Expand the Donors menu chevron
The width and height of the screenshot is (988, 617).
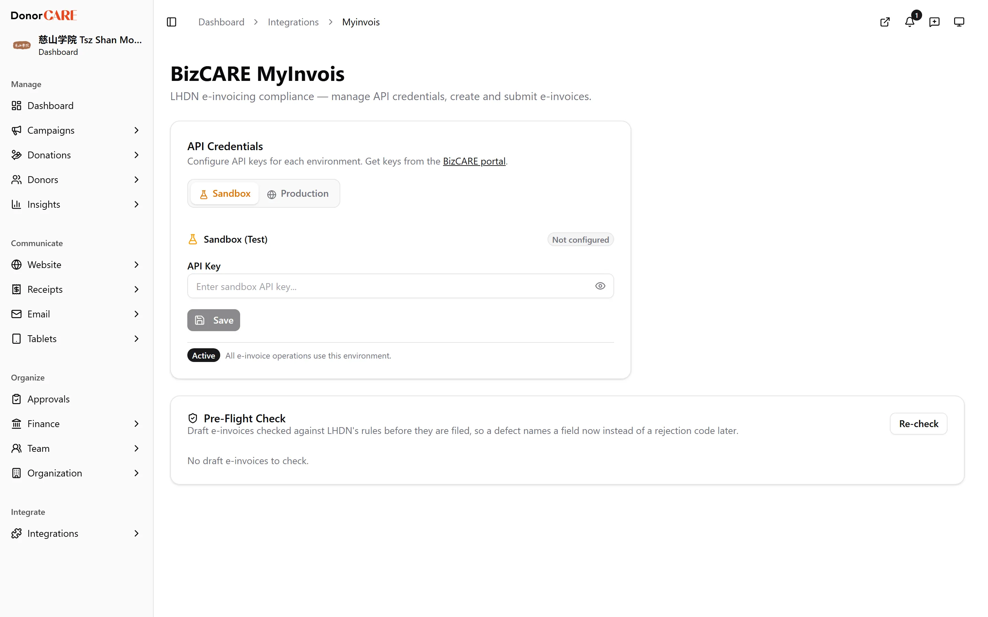click(136, 180)
